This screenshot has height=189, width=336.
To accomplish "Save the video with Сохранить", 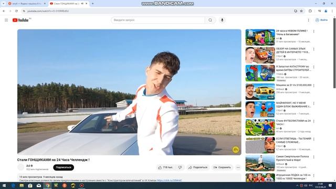I will [222, 167].
